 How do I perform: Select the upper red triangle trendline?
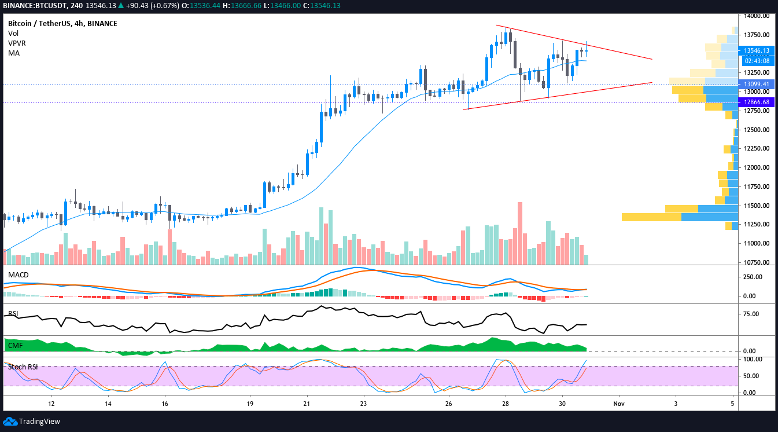tap(574, 42)
